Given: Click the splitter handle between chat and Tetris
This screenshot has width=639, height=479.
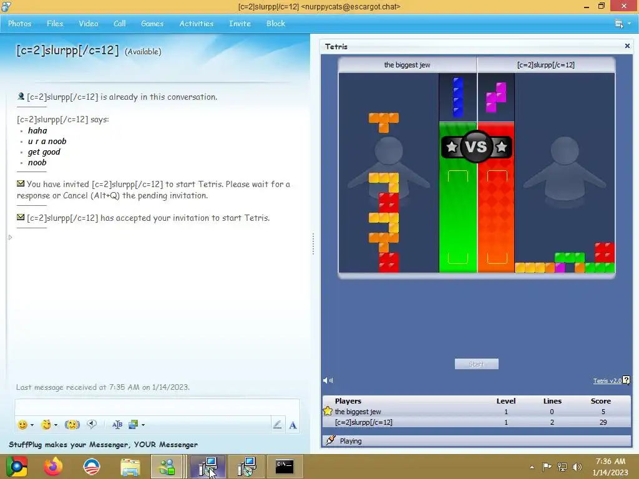Looking at the screenshot, I should pyautogui.click(x=313, y=244).
